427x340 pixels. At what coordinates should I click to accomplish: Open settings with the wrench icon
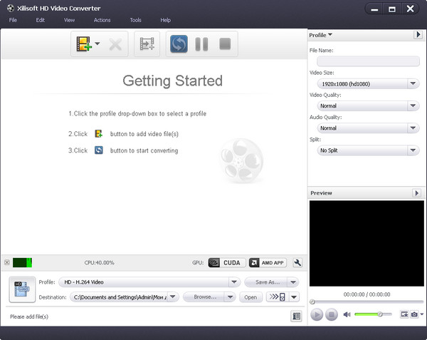click(x=297, y=262)
